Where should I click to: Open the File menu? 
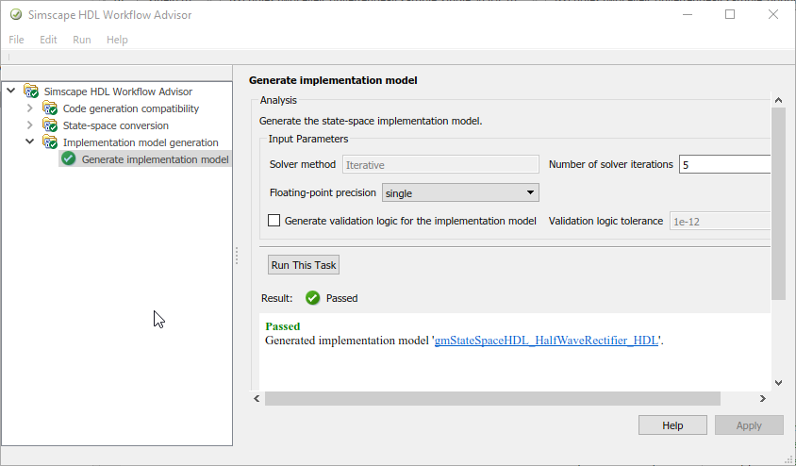pos(17,40)
